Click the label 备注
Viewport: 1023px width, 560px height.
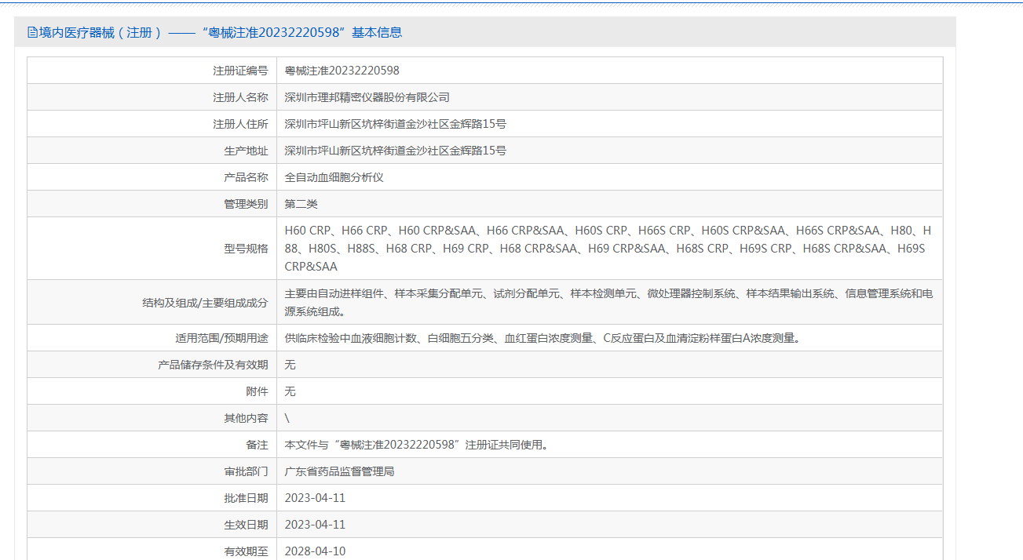257,445
